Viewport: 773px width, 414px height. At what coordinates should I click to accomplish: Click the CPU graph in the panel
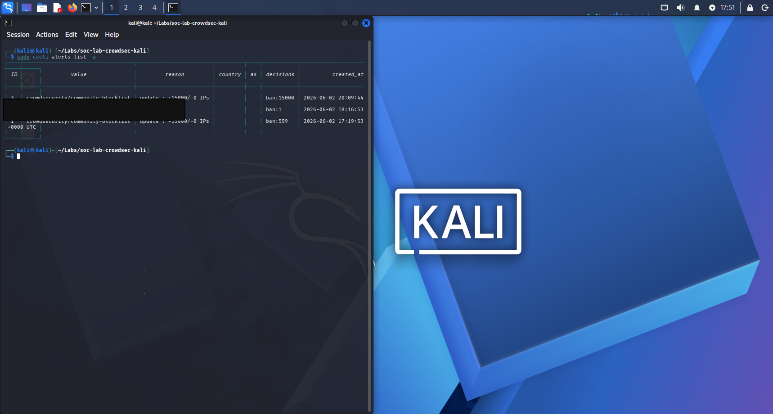(622, 13)
